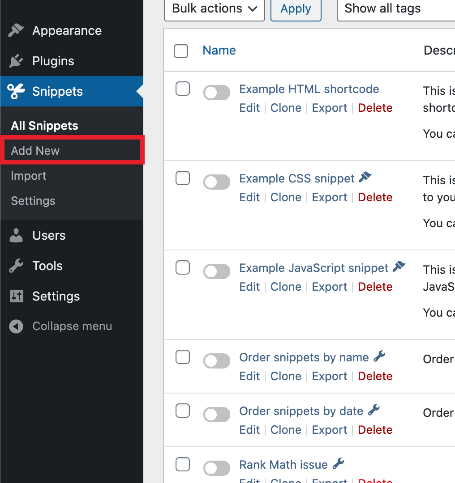The height and width of the screenshot is (483, 455).
Task: Switch on the Rank Math issue toggle
Action: tap(217, 468)
